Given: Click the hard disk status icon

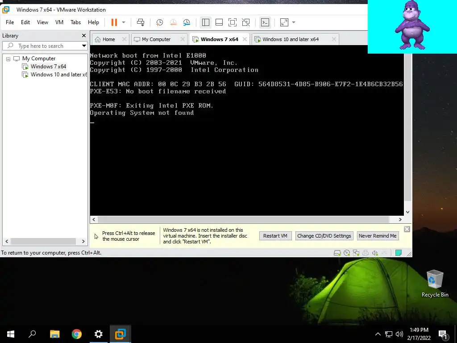Looking at the screenshot, I should pos(337,253).
